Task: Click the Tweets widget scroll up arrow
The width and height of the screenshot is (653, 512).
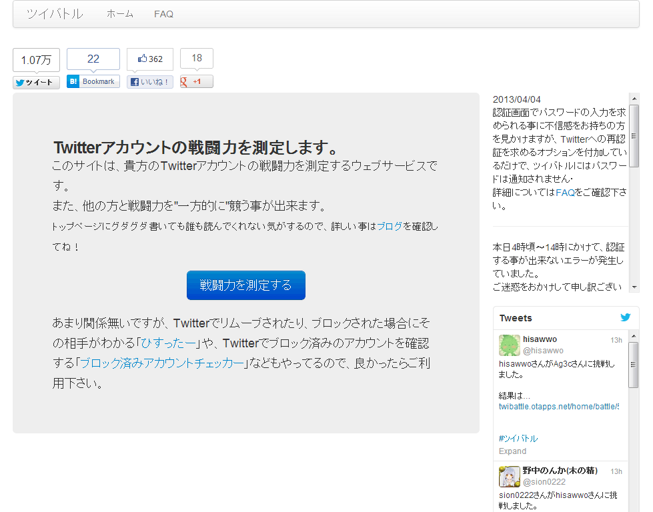Action: (x=634, y=336)
